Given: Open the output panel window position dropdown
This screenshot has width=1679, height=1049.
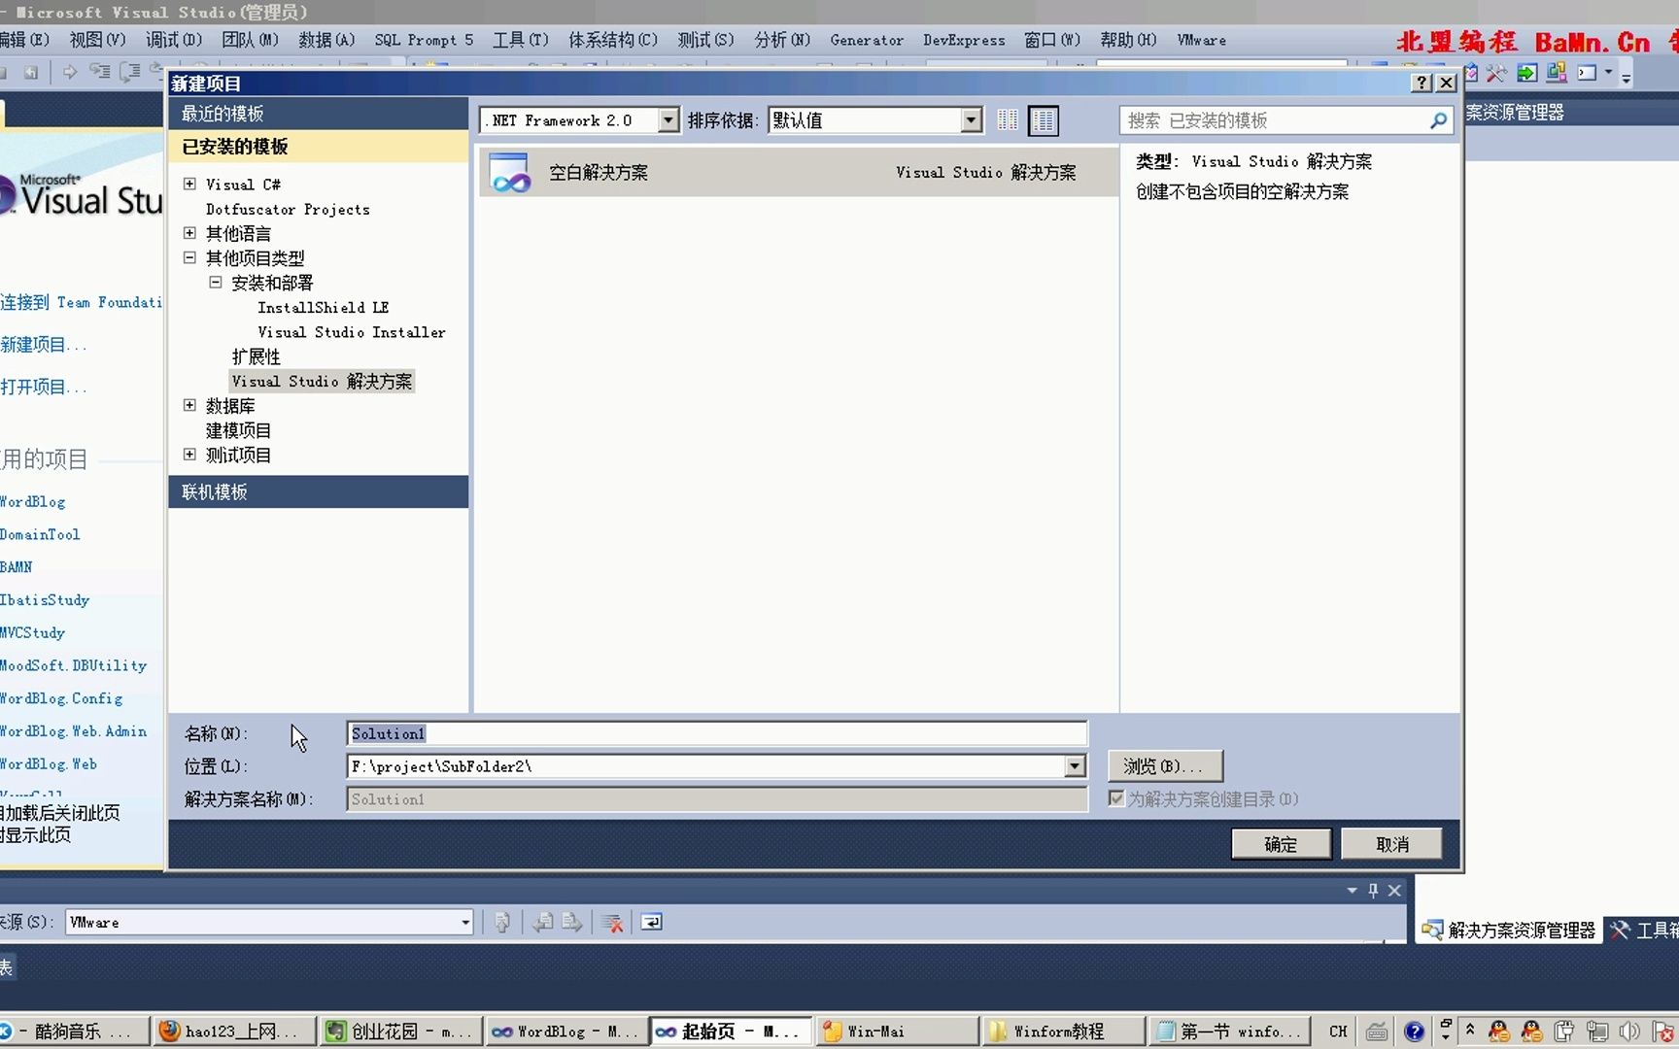Looking at the screenshot, I should (x=1352, y=890).
